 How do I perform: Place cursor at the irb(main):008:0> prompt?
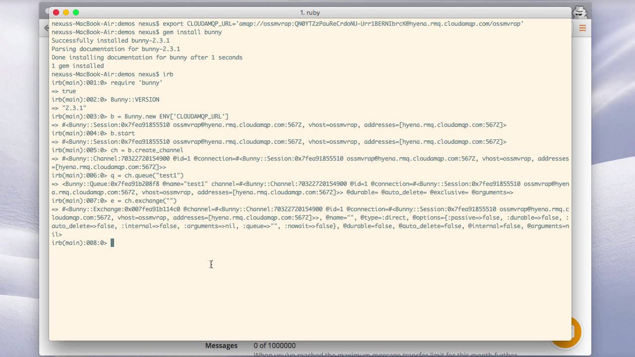tap(112, 243)
